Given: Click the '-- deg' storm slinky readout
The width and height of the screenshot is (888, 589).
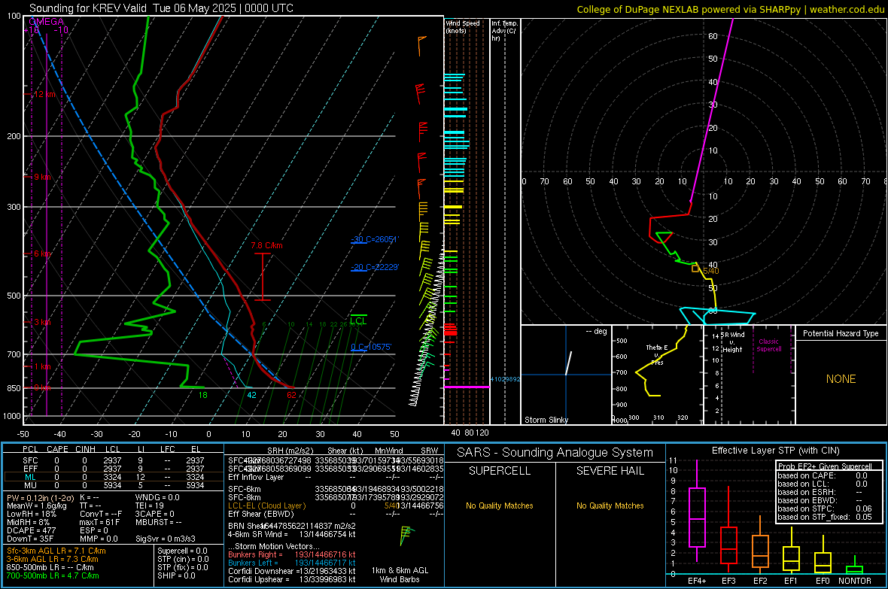Looking at the screenshot, I should [596, 331].
